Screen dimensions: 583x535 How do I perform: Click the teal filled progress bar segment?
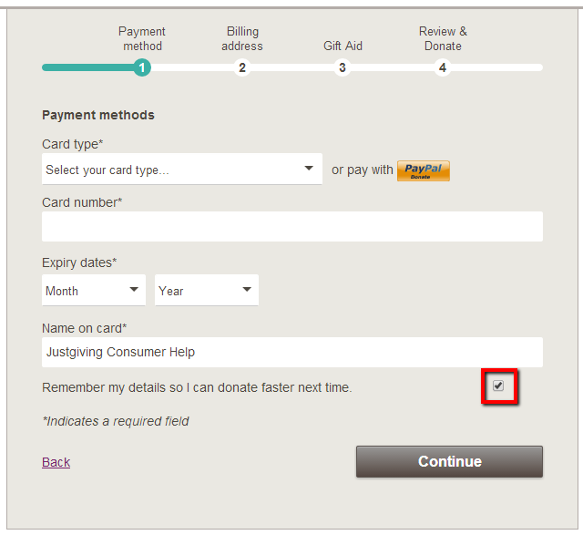pyautogui.click(x=89, y=67)
